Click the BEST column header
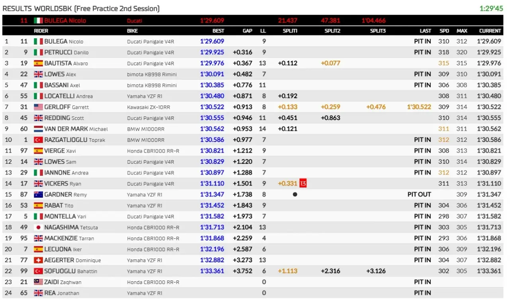Viewport: 510px width, 302px height. (218, 31)
